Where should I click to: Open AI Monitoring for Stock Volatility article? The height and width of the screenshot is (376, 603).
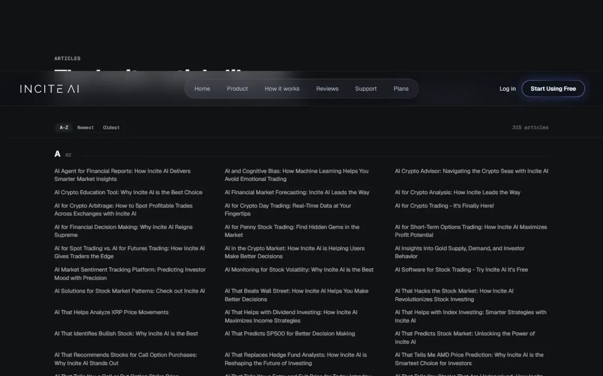(x=299, y=269)
